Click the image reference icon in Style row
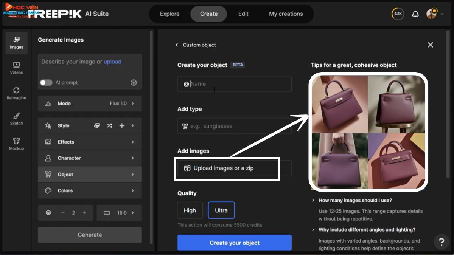 97,126
